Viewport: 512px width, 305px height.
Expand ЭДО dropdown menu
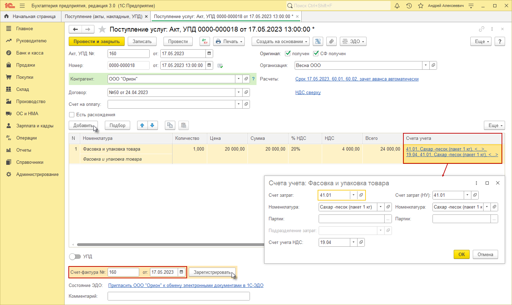[353, 41]
